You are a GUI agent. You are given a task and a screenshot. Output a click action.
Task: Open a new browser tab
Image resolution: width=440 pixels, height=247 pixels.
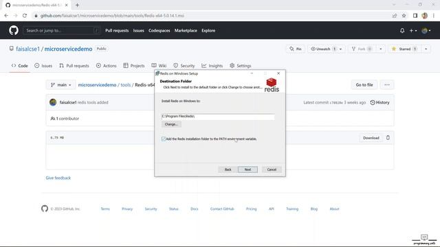tap(77, 5)
